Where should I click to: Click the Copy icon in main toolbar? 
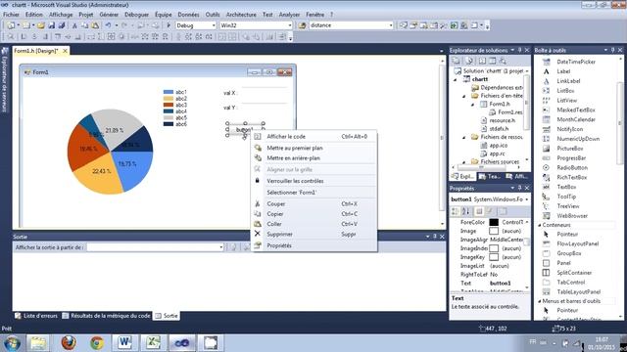pos(85,25)
